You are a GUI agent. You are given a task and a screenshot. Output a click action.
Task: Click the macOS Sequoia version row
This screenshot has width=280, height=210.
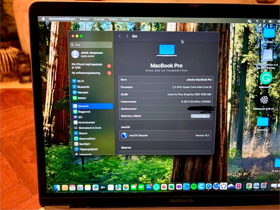click(x=165, y=135)
